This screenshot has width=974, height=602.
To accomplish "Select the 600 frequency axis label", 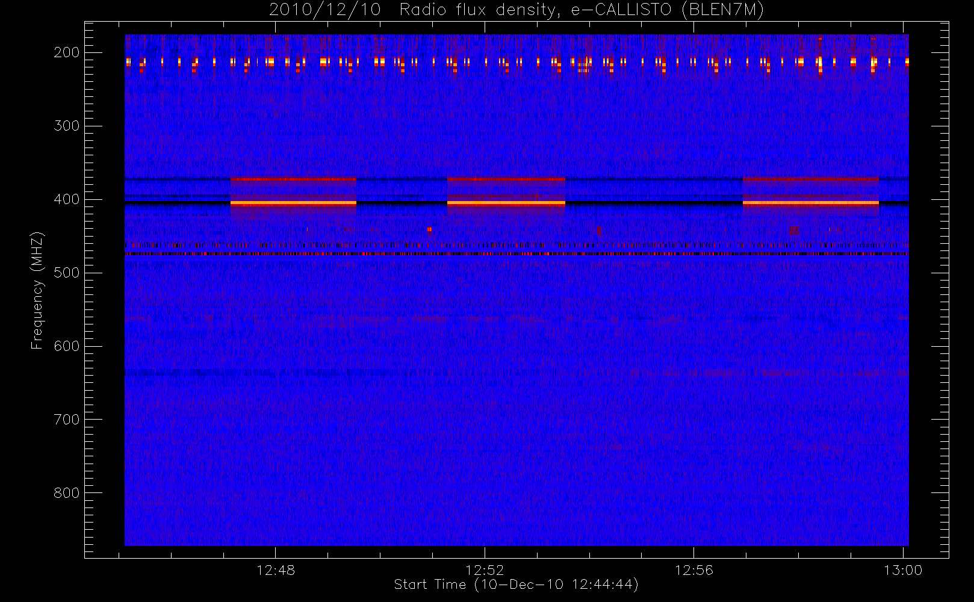I will [x=67, y=346].
